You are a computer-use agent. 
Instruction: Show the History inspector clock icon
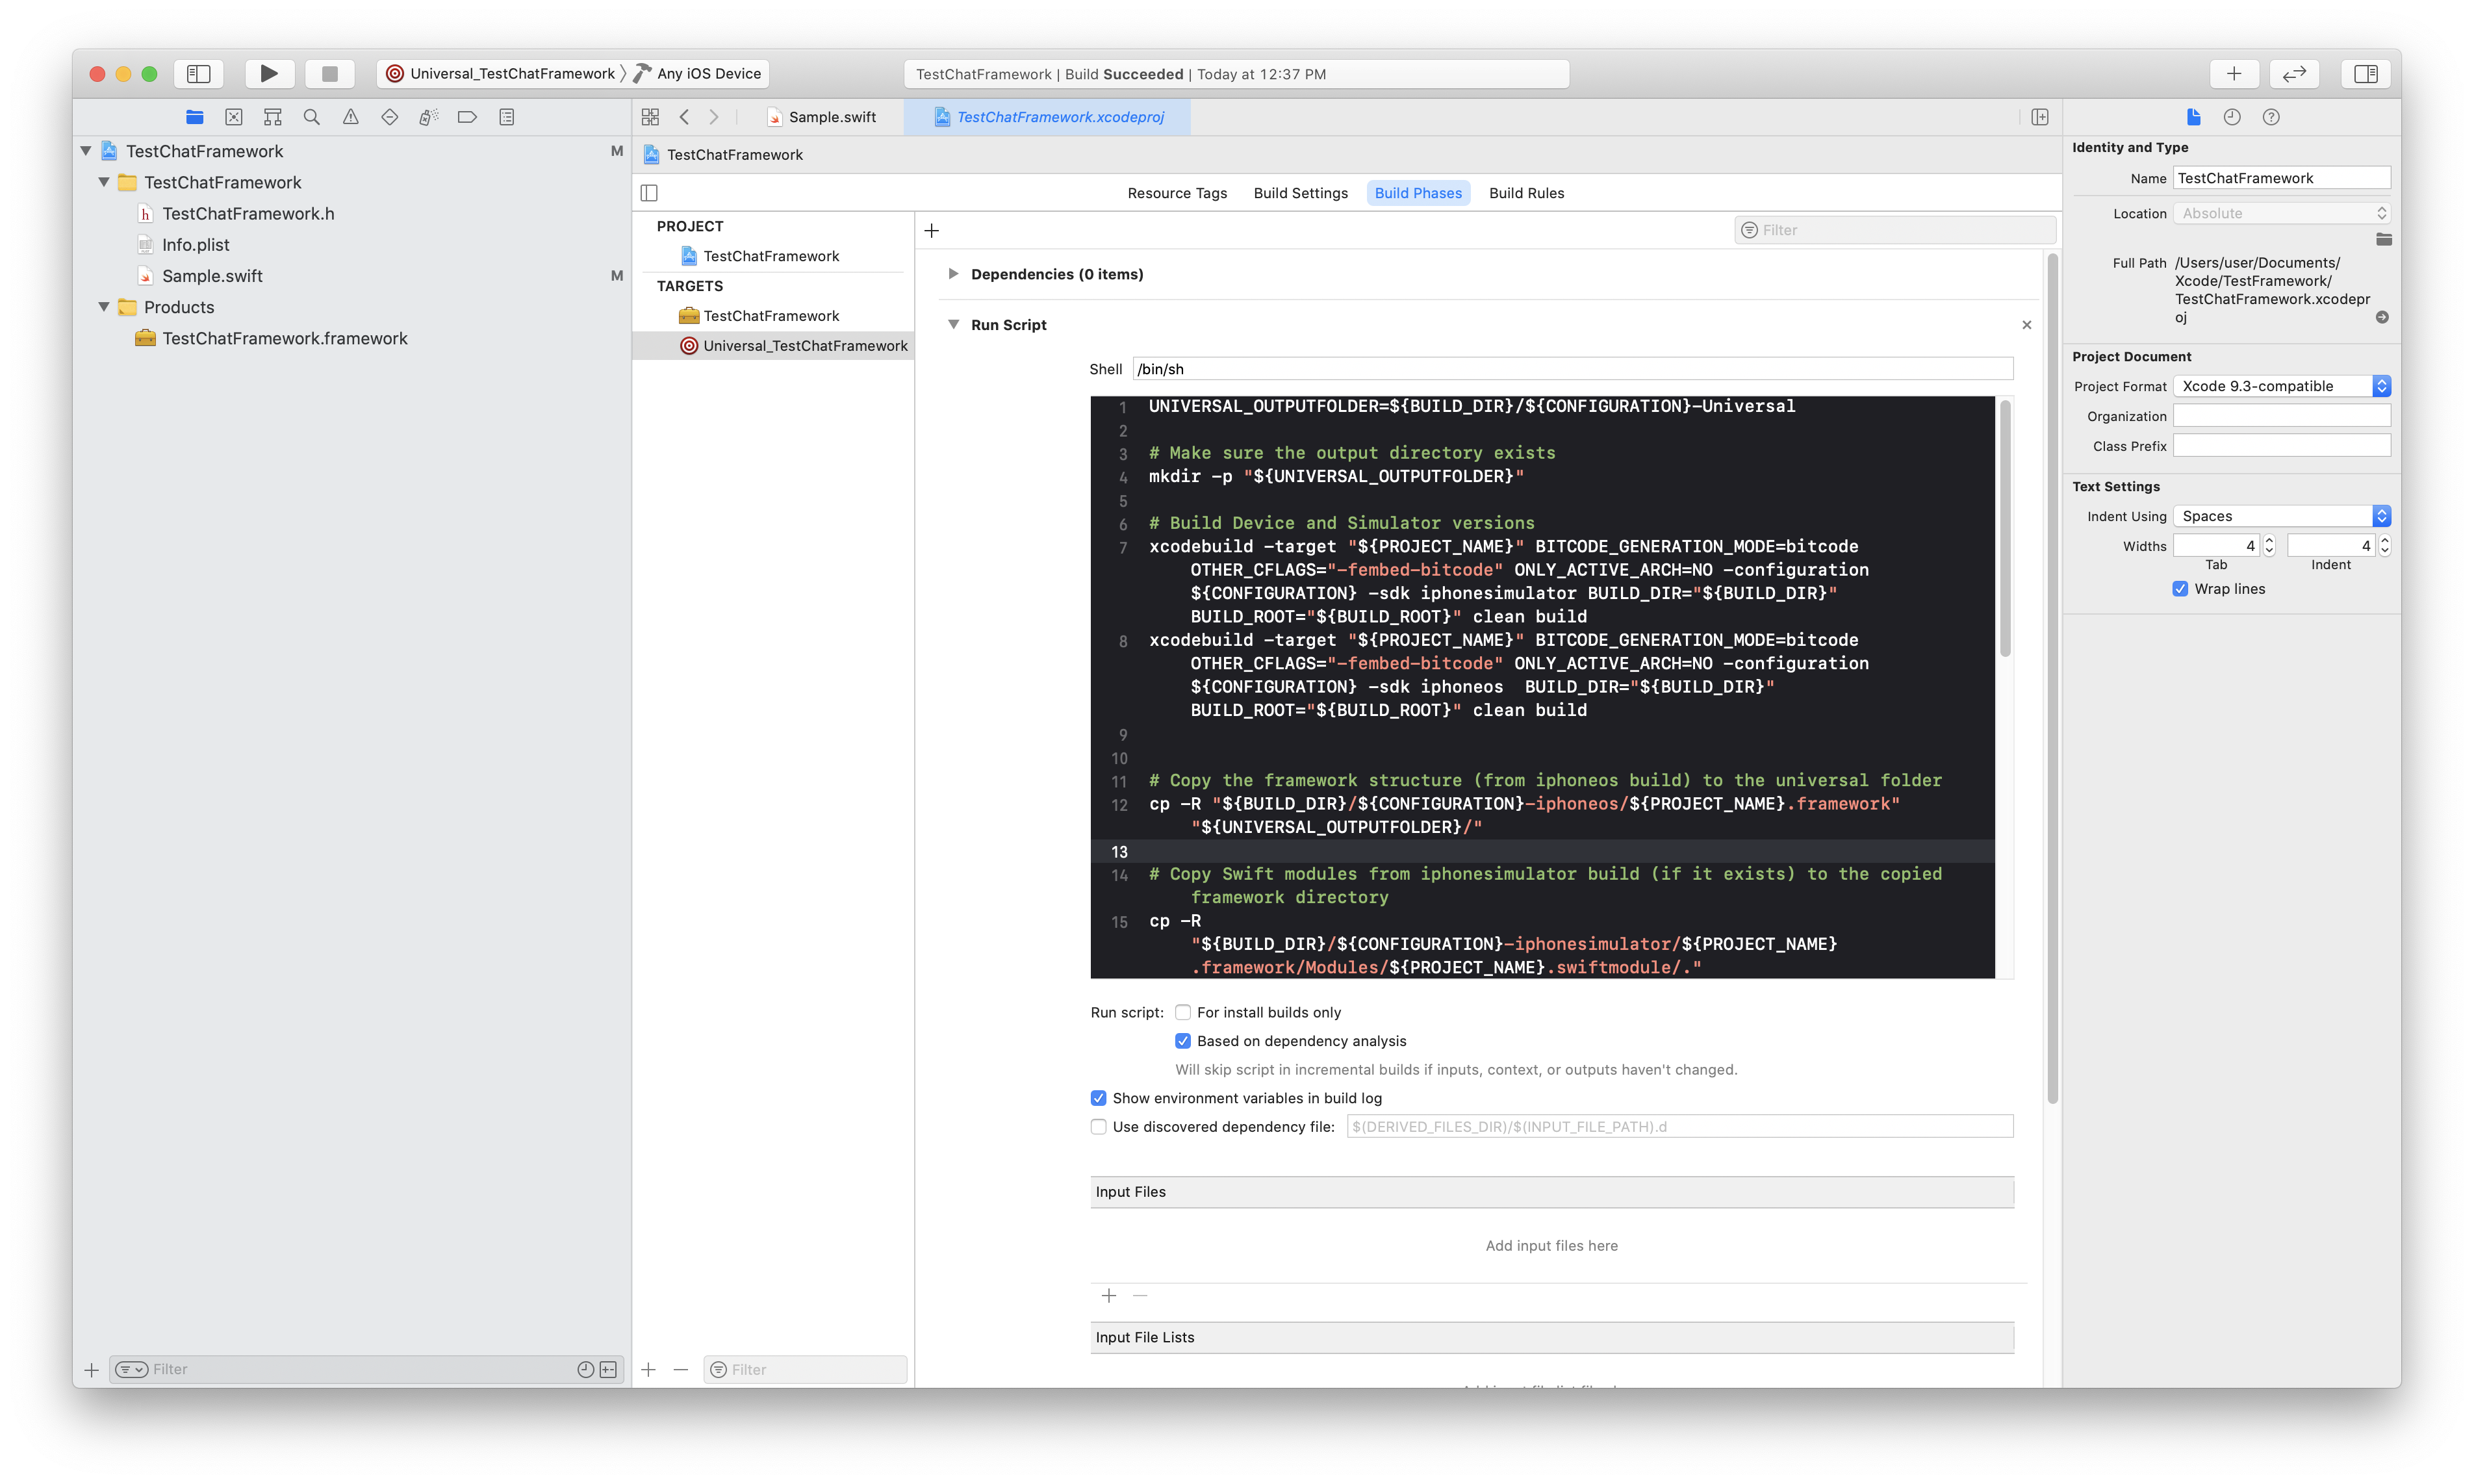click(2232, 117)
